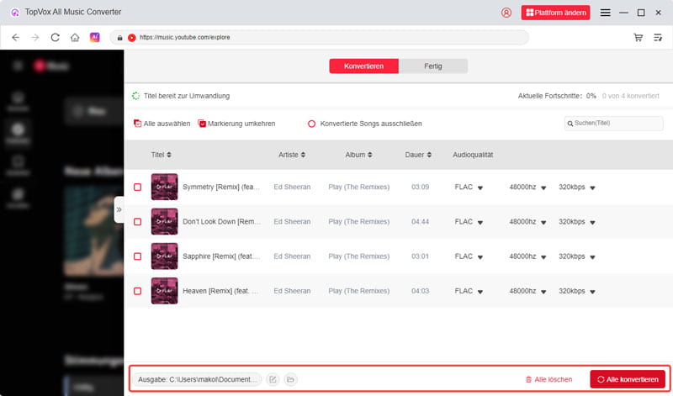This screenshot has width=673, height=396.
Task: Open the AI tool icon
Action: tap(94, 37)
